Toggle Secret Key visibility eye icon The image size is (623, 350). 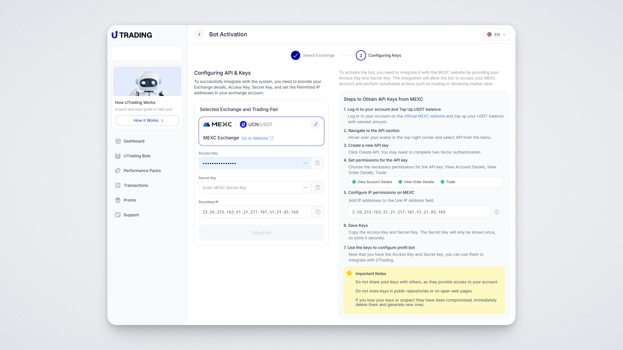point(306,187)
